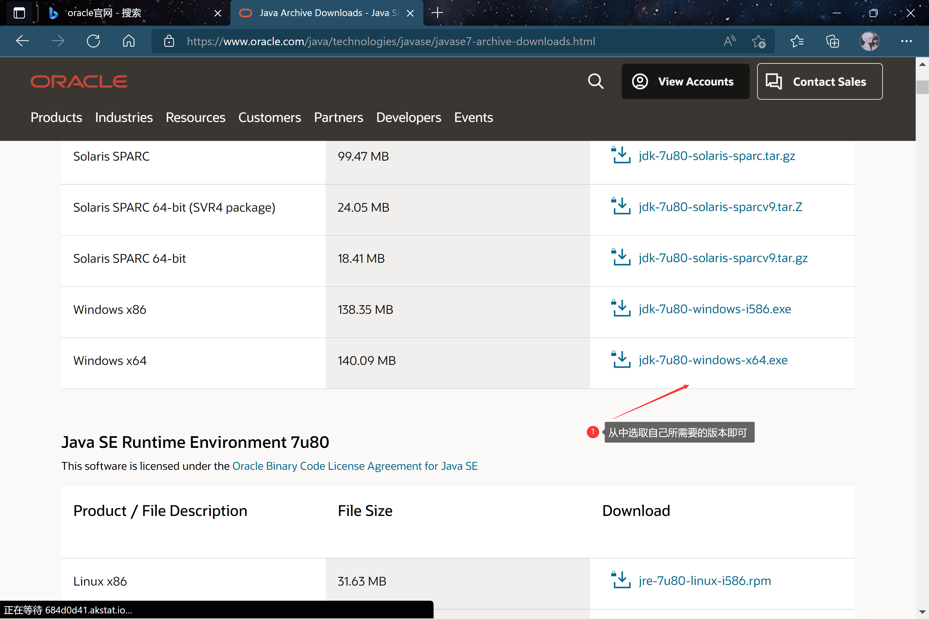Turn on Read Aloud in address bar
The image size is (929, 619).
click(x=730, y=41)
